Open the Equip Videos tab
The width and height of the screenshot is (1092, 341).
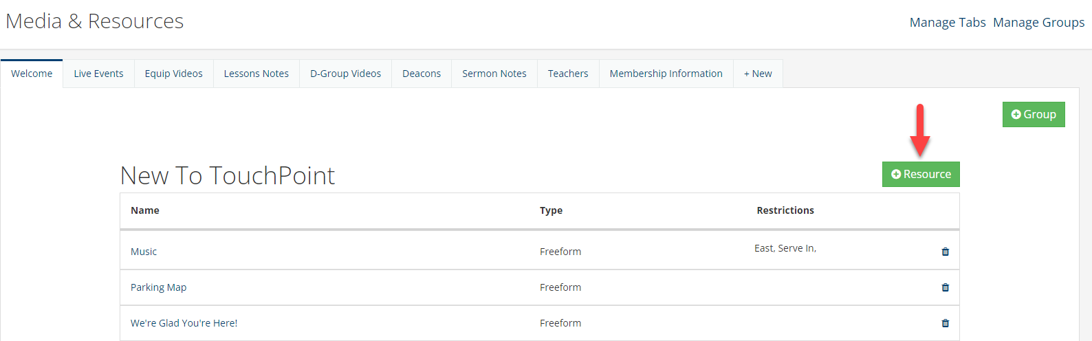[173, 74]
